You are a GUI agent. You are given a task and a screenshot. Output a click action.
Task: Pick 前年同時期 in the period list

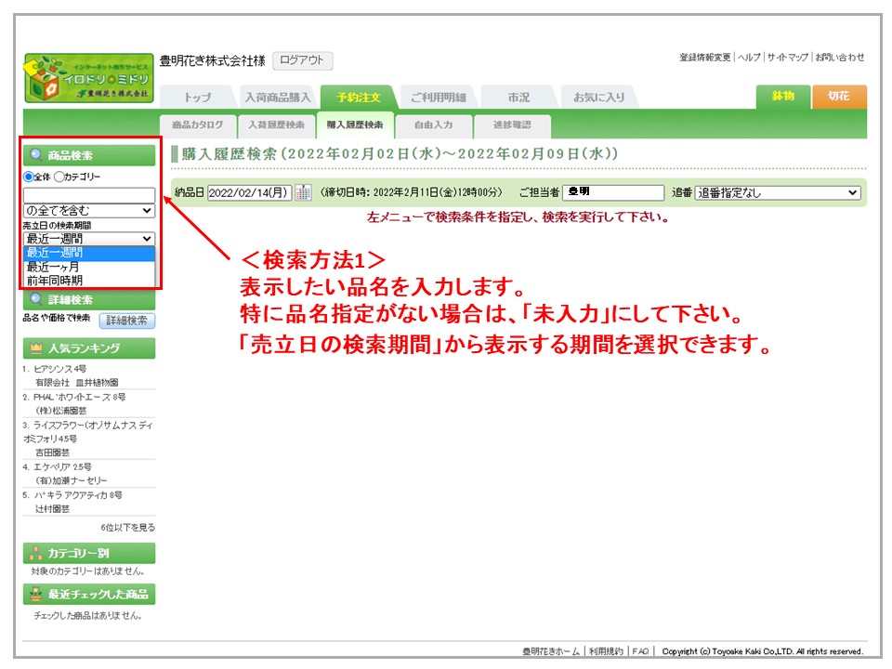click(55, 280)
